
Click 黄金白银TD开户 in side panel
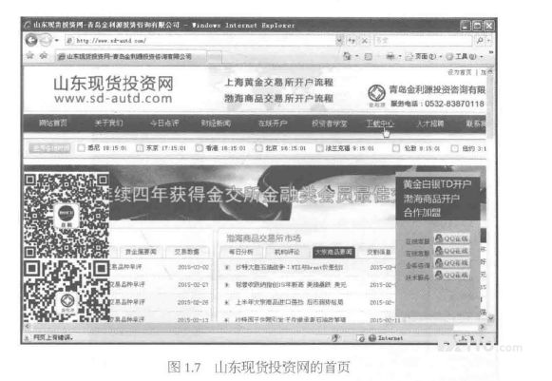point(437,183)
